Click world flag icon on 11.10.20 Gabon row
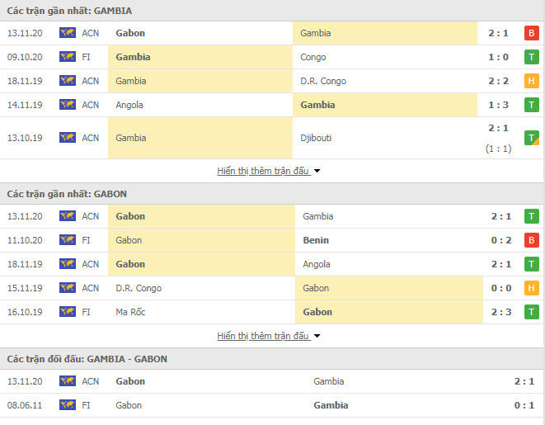Viewport: 545px width, 425px height. point(68,240)
